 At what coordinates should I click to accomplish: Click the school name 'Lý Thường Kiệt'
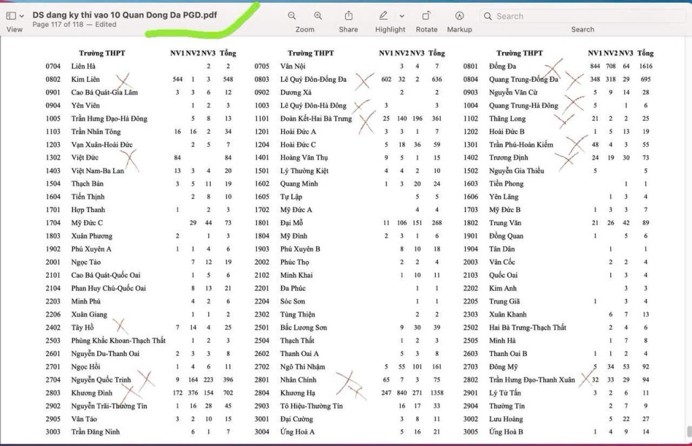tap(305, 171)
